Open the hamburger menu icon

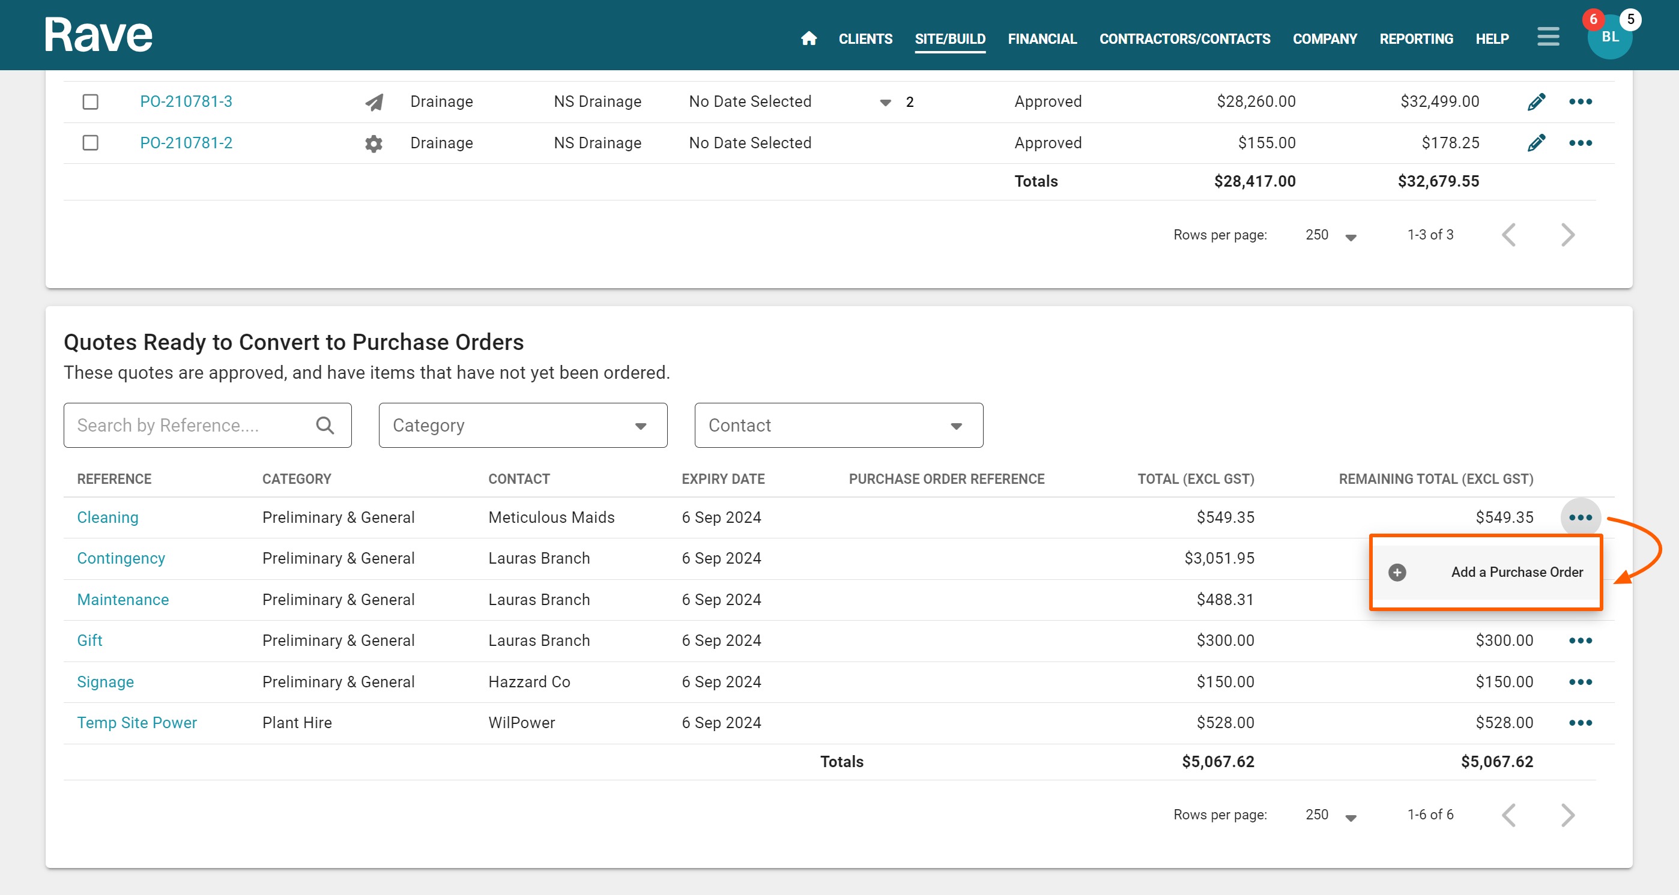coord(1548,37)
